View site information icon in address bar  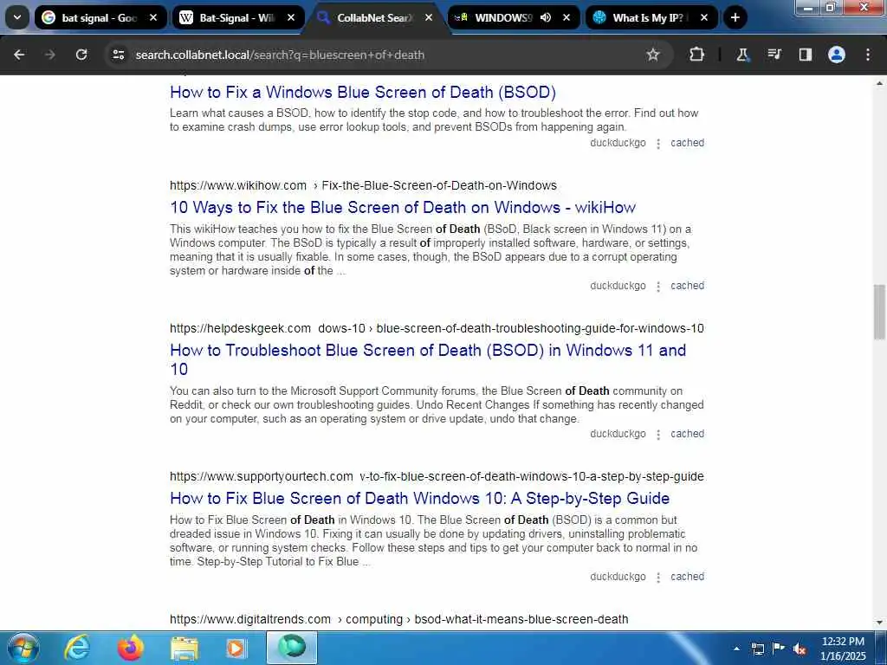click(x=118, y=55)
